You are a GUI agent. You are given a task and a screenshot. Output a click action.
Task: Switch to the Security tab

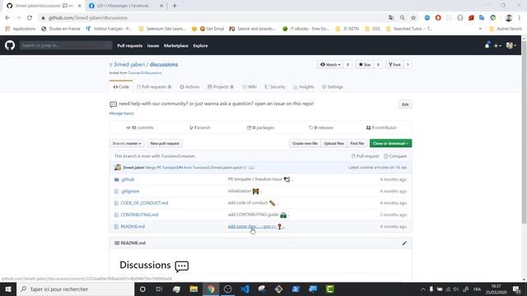coord(274,86)
